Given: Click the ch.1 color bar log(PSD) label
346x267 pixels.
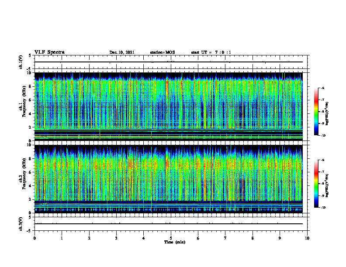Looking at the screenshot, I should [327, 114].
